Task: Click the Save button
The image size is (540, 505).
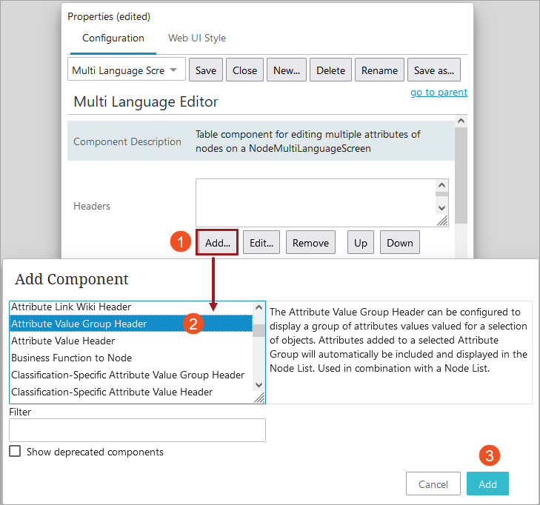Action: coord(206,70)
